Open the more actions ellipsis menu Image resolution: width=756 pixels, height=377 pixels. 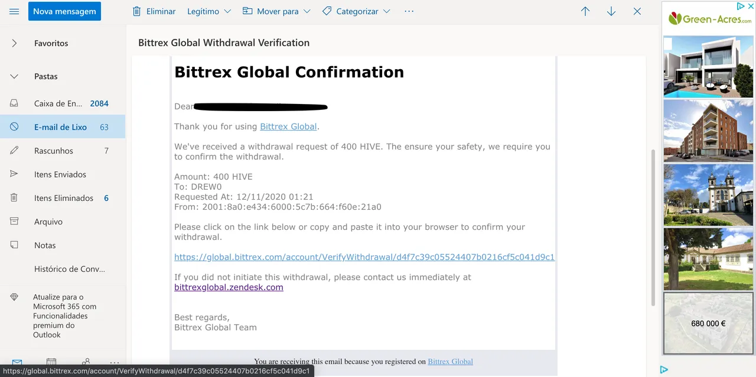409,11
